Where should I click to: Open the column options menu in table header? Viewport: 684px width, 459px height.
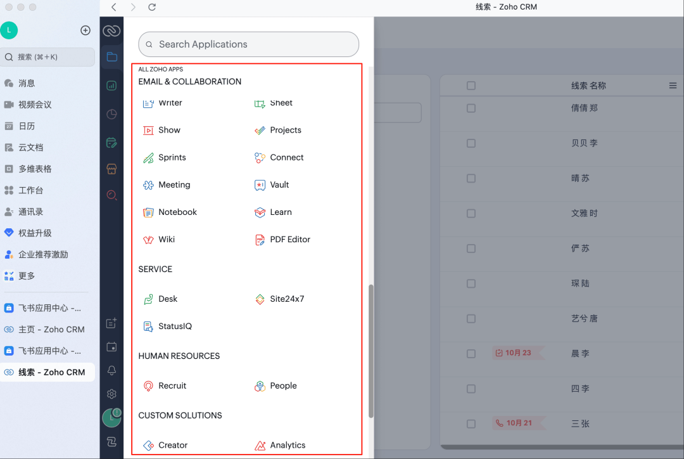tap(673, 86)
